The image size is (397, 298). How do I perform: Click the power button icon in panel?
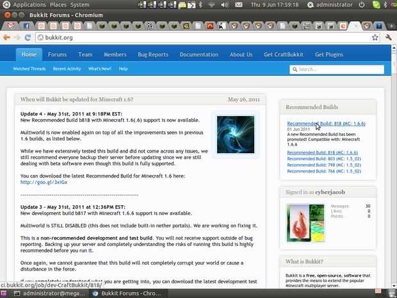click(362, 4)
